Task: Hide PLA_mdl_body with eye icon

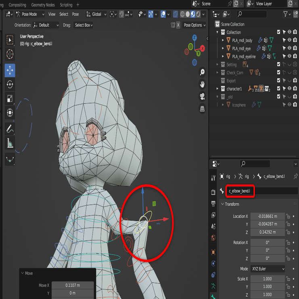Action: (289, 40)
